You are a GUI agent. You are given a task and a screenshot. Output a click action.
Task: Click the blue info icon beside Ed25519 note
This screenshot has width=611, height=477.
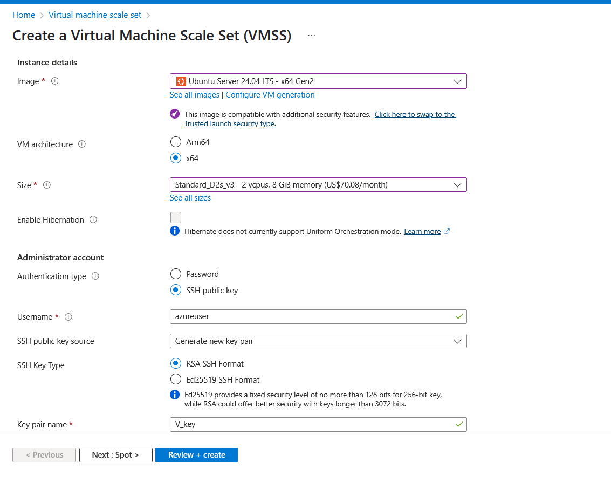[x=175, y=395]
